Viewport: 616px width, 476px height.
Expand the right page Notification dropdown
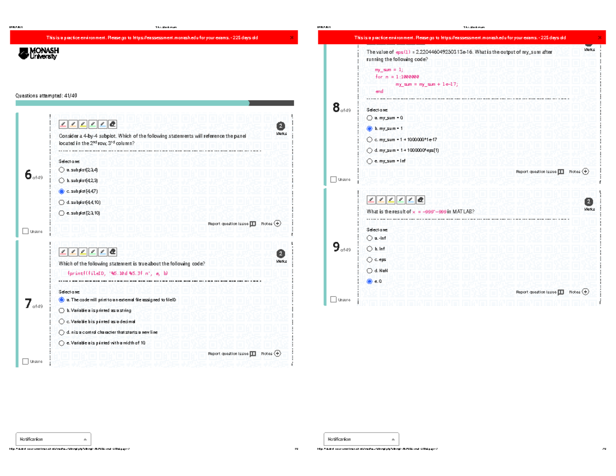point(361,440)
